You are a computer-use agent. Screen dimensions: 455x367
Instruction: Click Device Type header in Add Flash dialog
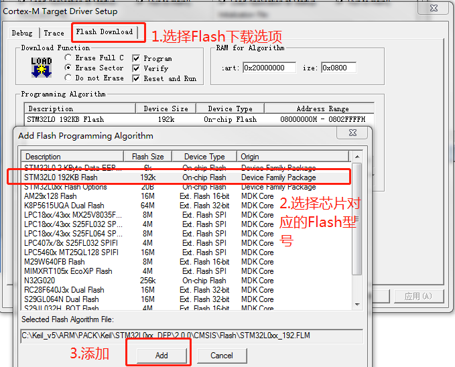coord(204,157)
